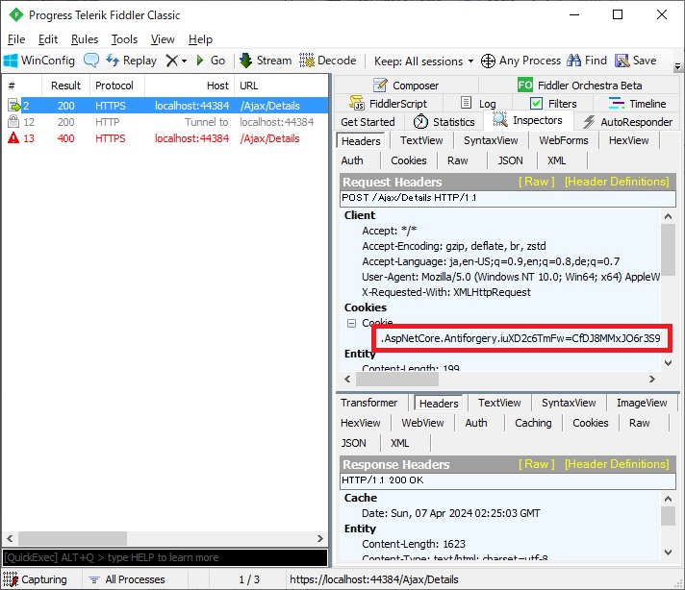Click the response vertical scrollbar down arrow
685x590 pixels.
[668, 552]
